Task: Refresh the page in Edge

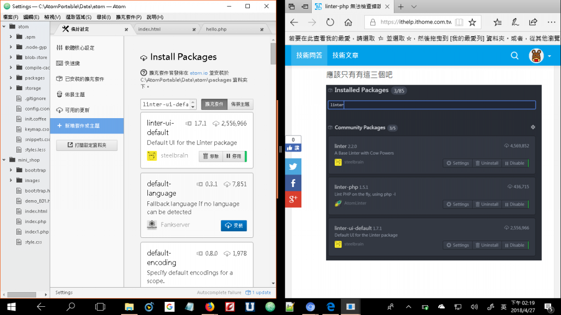Action: click(x=330, y=22)
